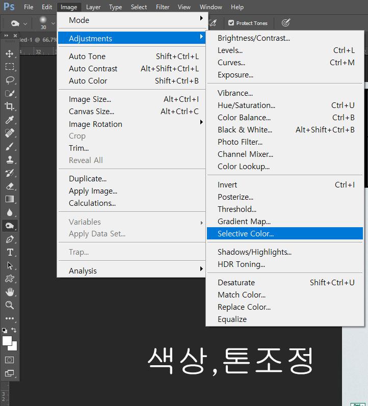Choose Hue/Saturation adjustment
Image resolution: width=368 pixels, height=406 pixels.
tap(285, 105)
